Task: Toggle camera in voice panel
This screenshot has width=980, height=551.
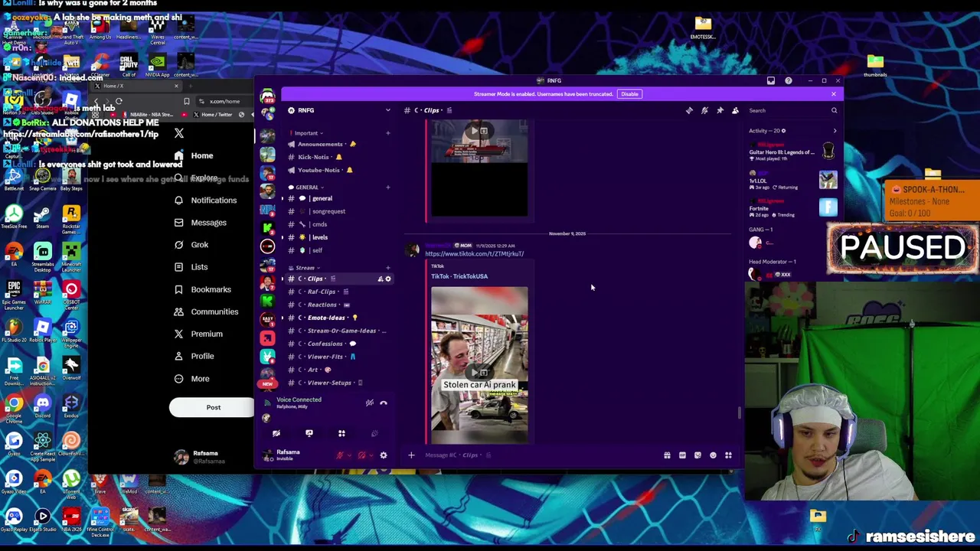Action: (276, 434)
